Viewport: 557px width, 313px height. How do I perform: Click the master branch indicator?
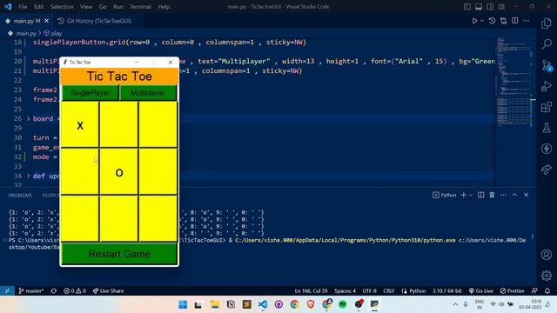tap(31, 290)
